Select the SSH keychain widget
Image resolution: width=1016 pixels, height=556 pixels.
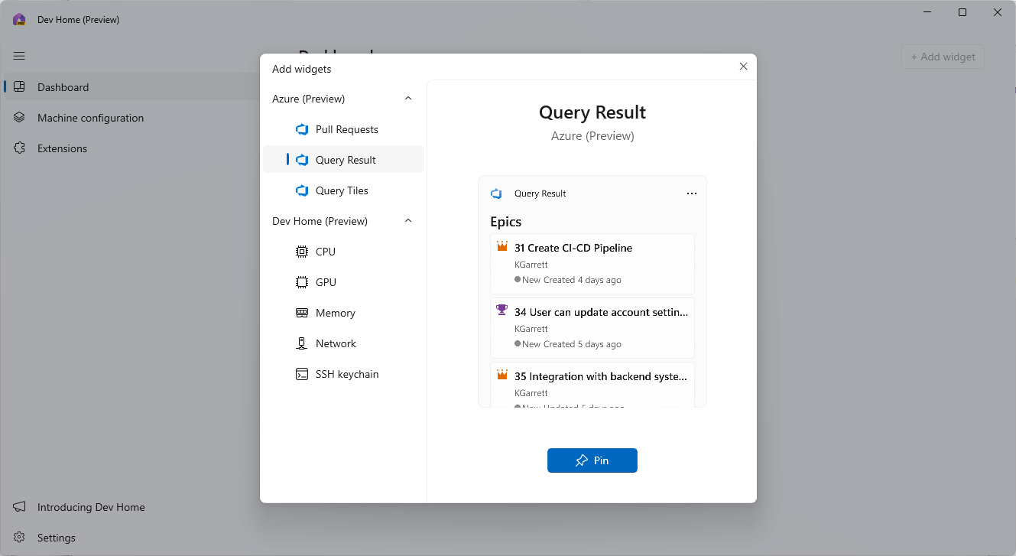coord(343,374)
